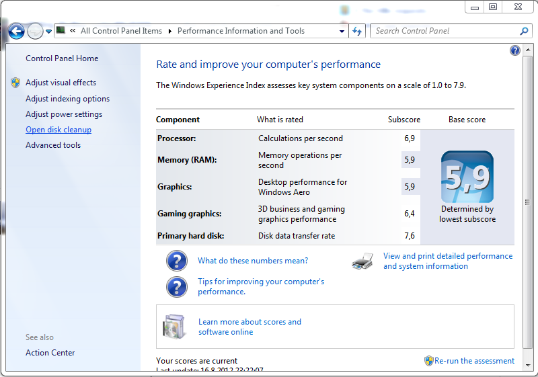Screen dimensions: 538x377
Task: Re-run the assessment
Action: (474, 361)
